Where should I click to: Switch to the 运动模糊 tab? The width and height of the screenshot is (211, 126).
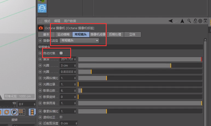(x=63, y=34)
